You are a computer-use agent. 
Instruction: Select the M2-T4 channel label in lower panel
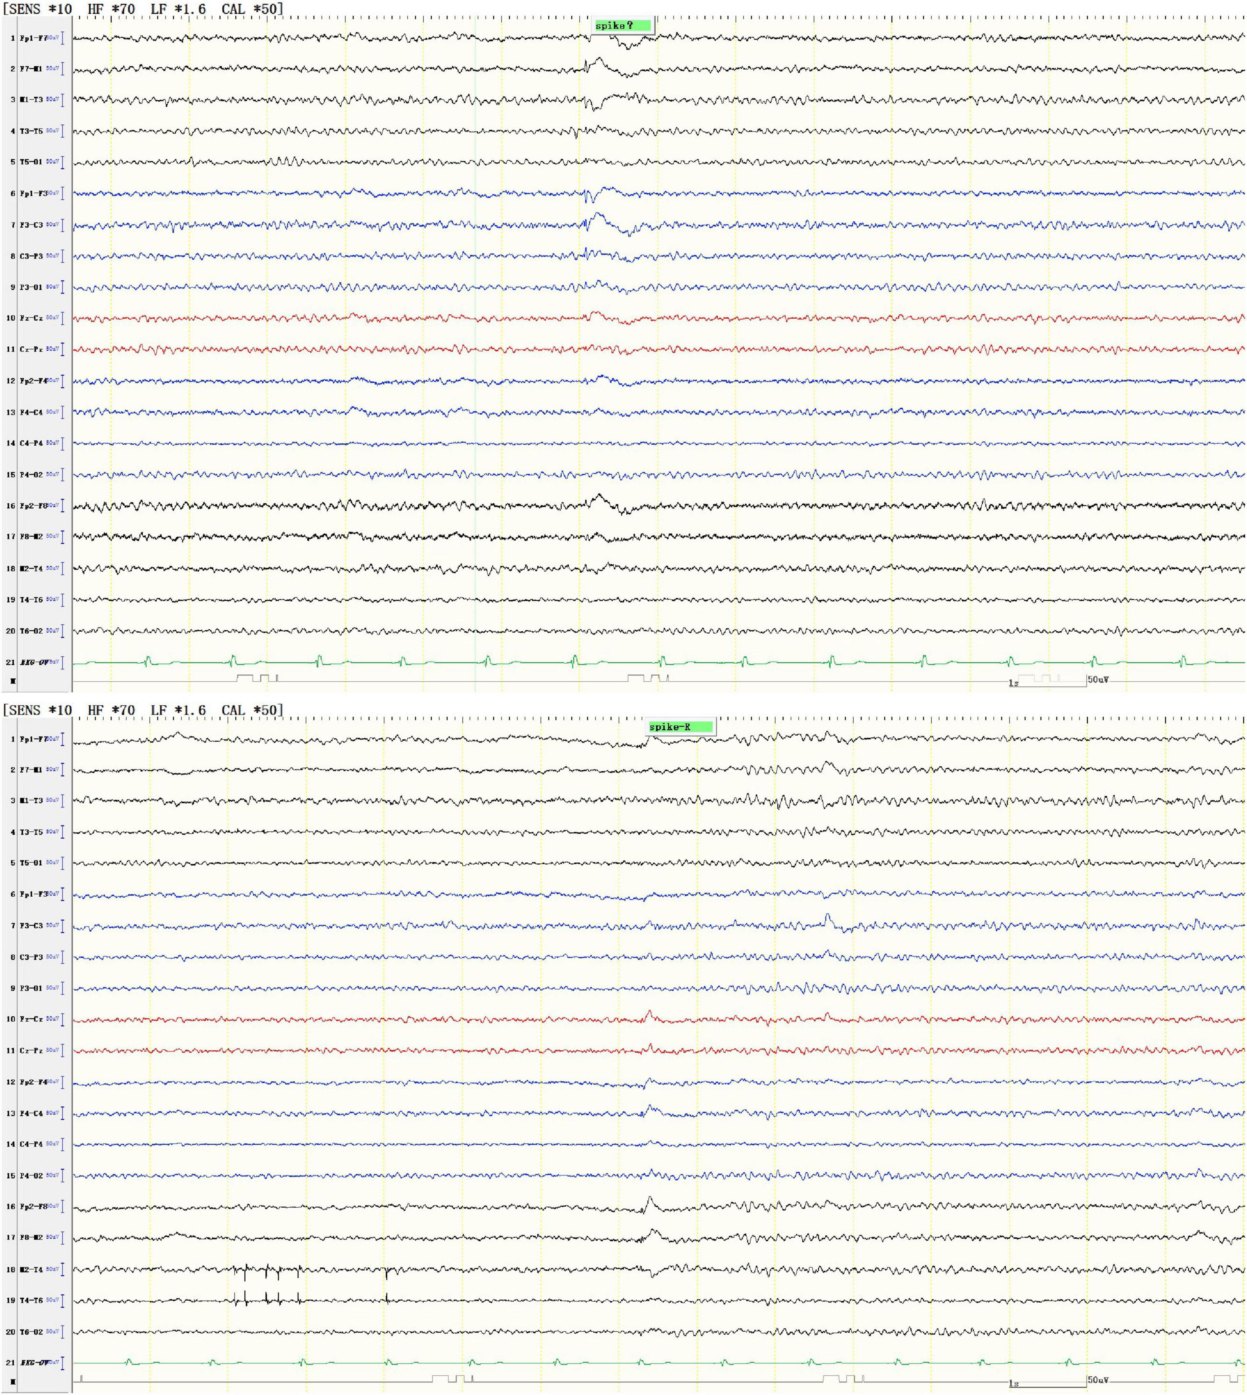31,1270
